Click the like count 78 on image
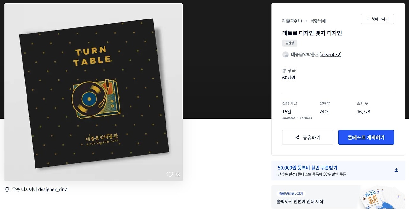Image resolution: width=409 pixels, height=211 pixels. point(177,175)
